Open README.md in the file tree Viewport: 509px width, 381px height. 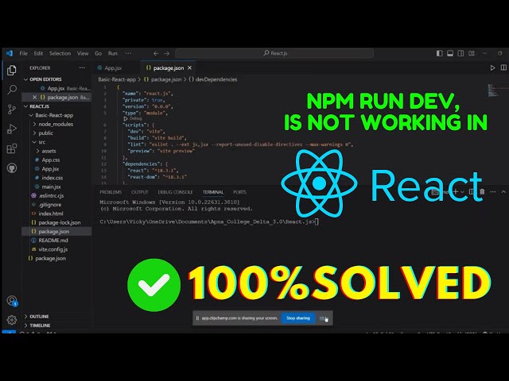click(56, 241)
